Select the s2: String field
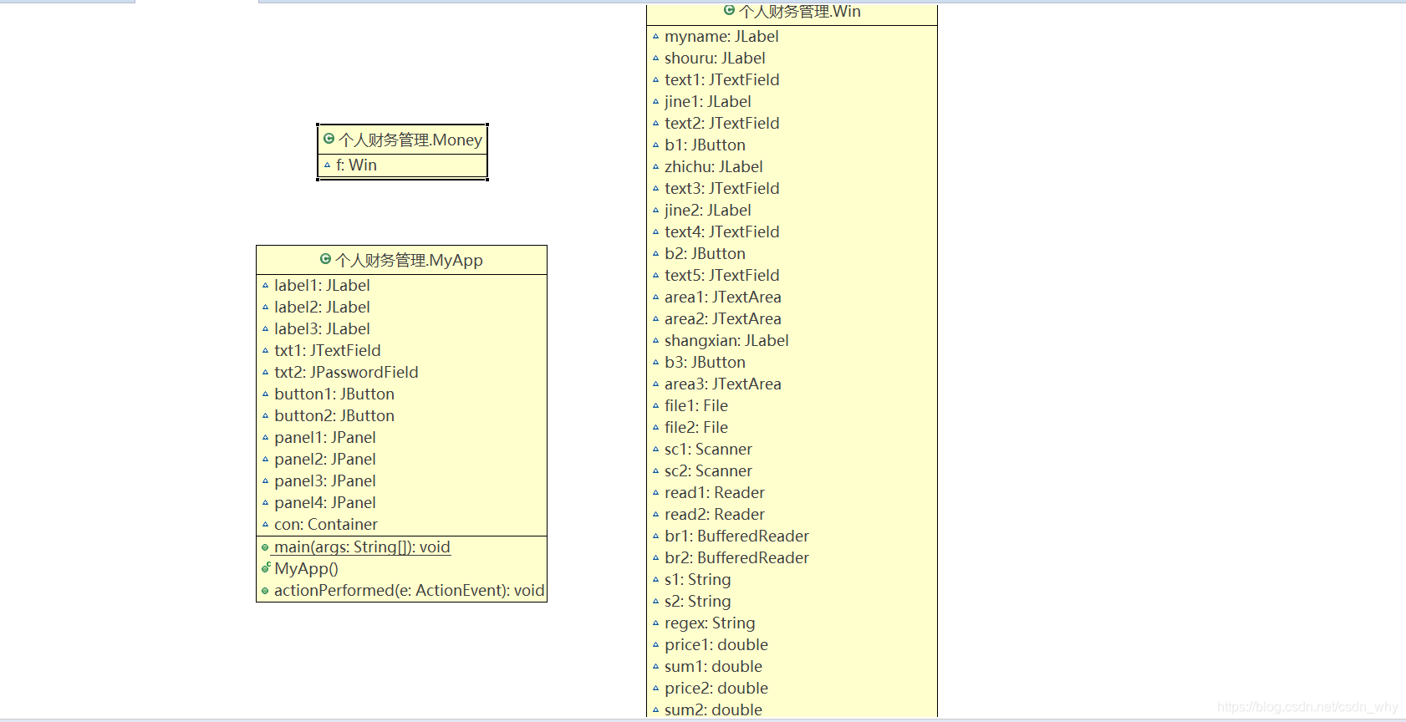1406x722 pixels. pos(697,601)
